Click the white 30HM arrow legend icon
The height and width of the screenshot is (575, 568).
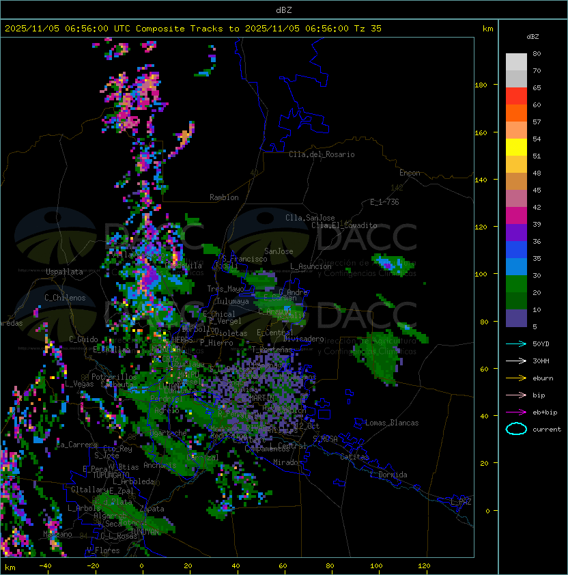516,361
